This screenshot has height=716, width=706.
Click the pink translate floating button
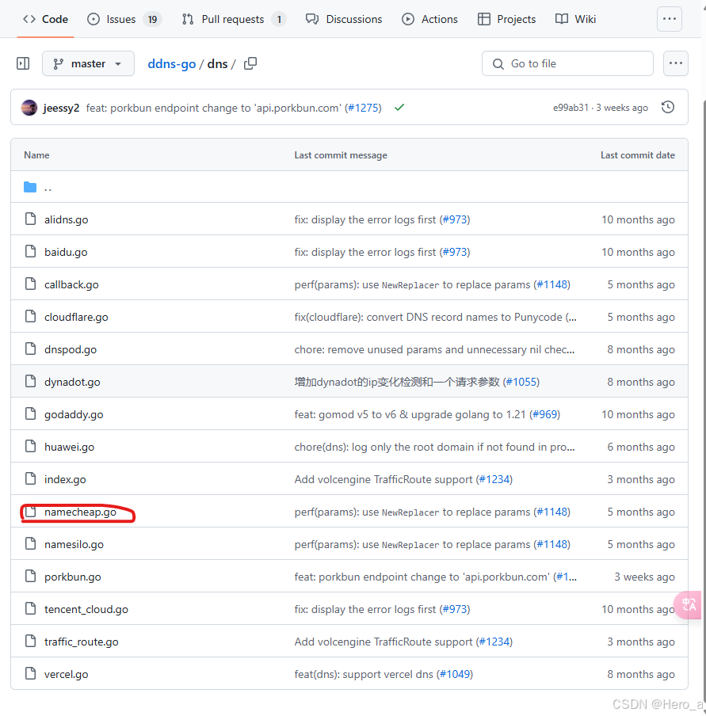point(689,605)
